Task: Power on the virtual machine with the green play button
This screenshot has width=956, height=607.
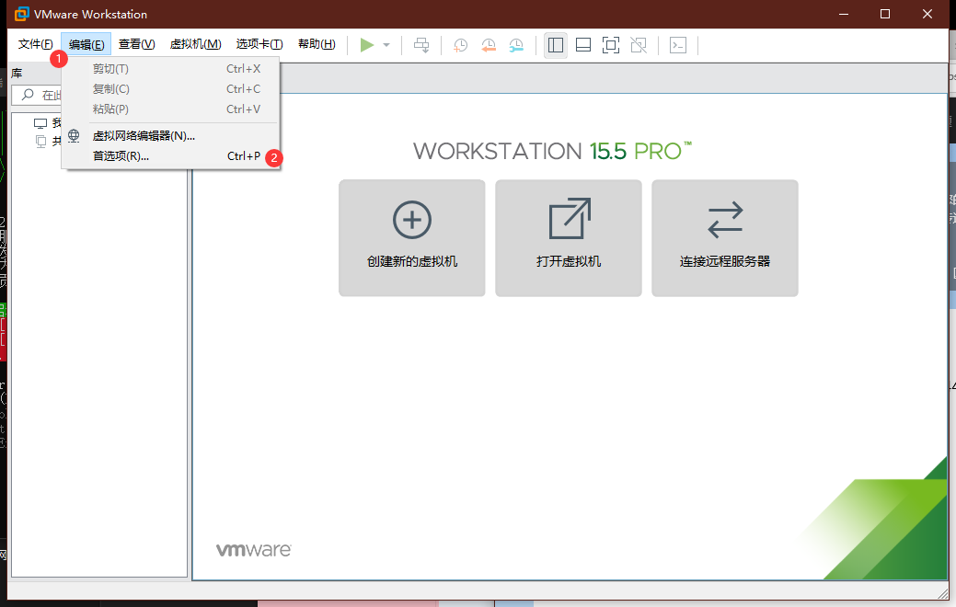Action: point(366,45)
